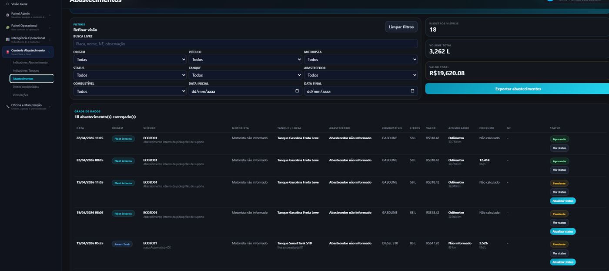Click the R$547.20 value cell
This screenshot has width=609, height=271.
click(x=433, y=243)
